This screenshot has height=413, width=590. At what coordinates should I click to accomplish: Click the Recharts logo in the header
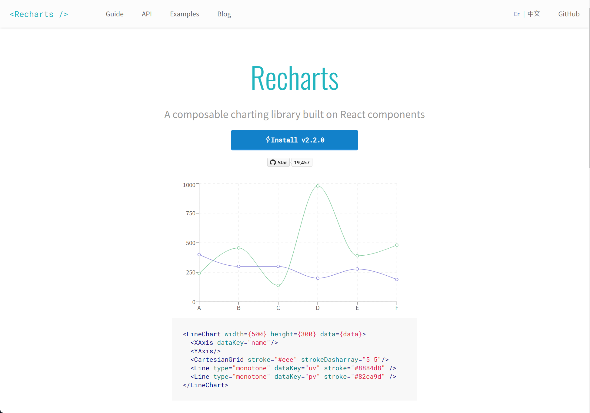[x=38, y=14]
